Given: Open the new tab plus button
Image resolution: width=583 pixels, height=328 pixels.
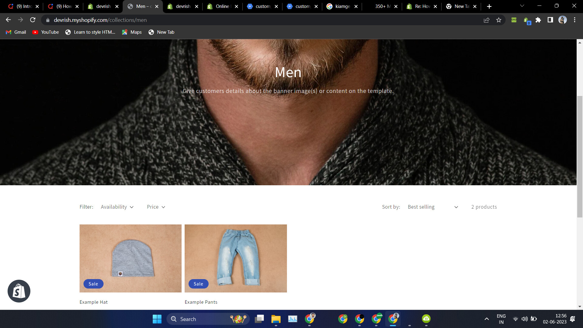Looking at the screenshot, I should tap(489, 6).
